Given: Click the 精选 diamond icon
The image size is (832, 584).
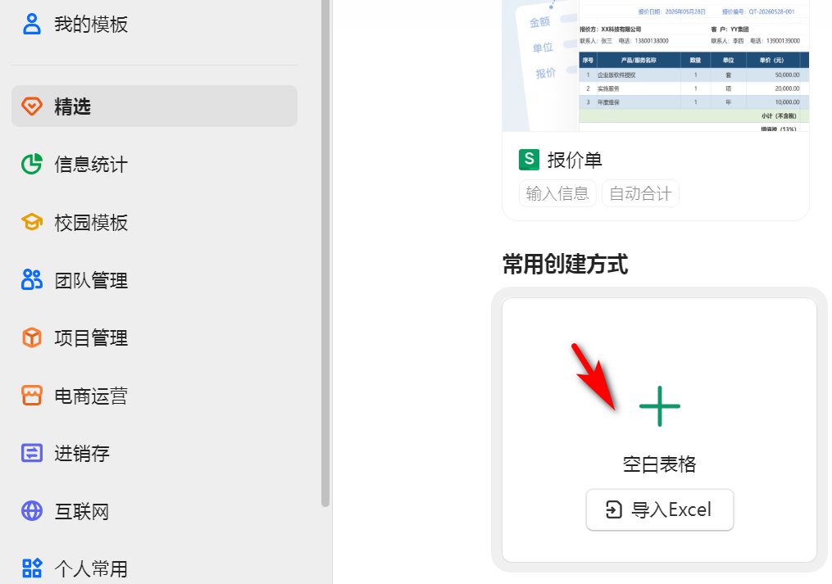Looking at the screenshot, I should click(x=32, y=106).
